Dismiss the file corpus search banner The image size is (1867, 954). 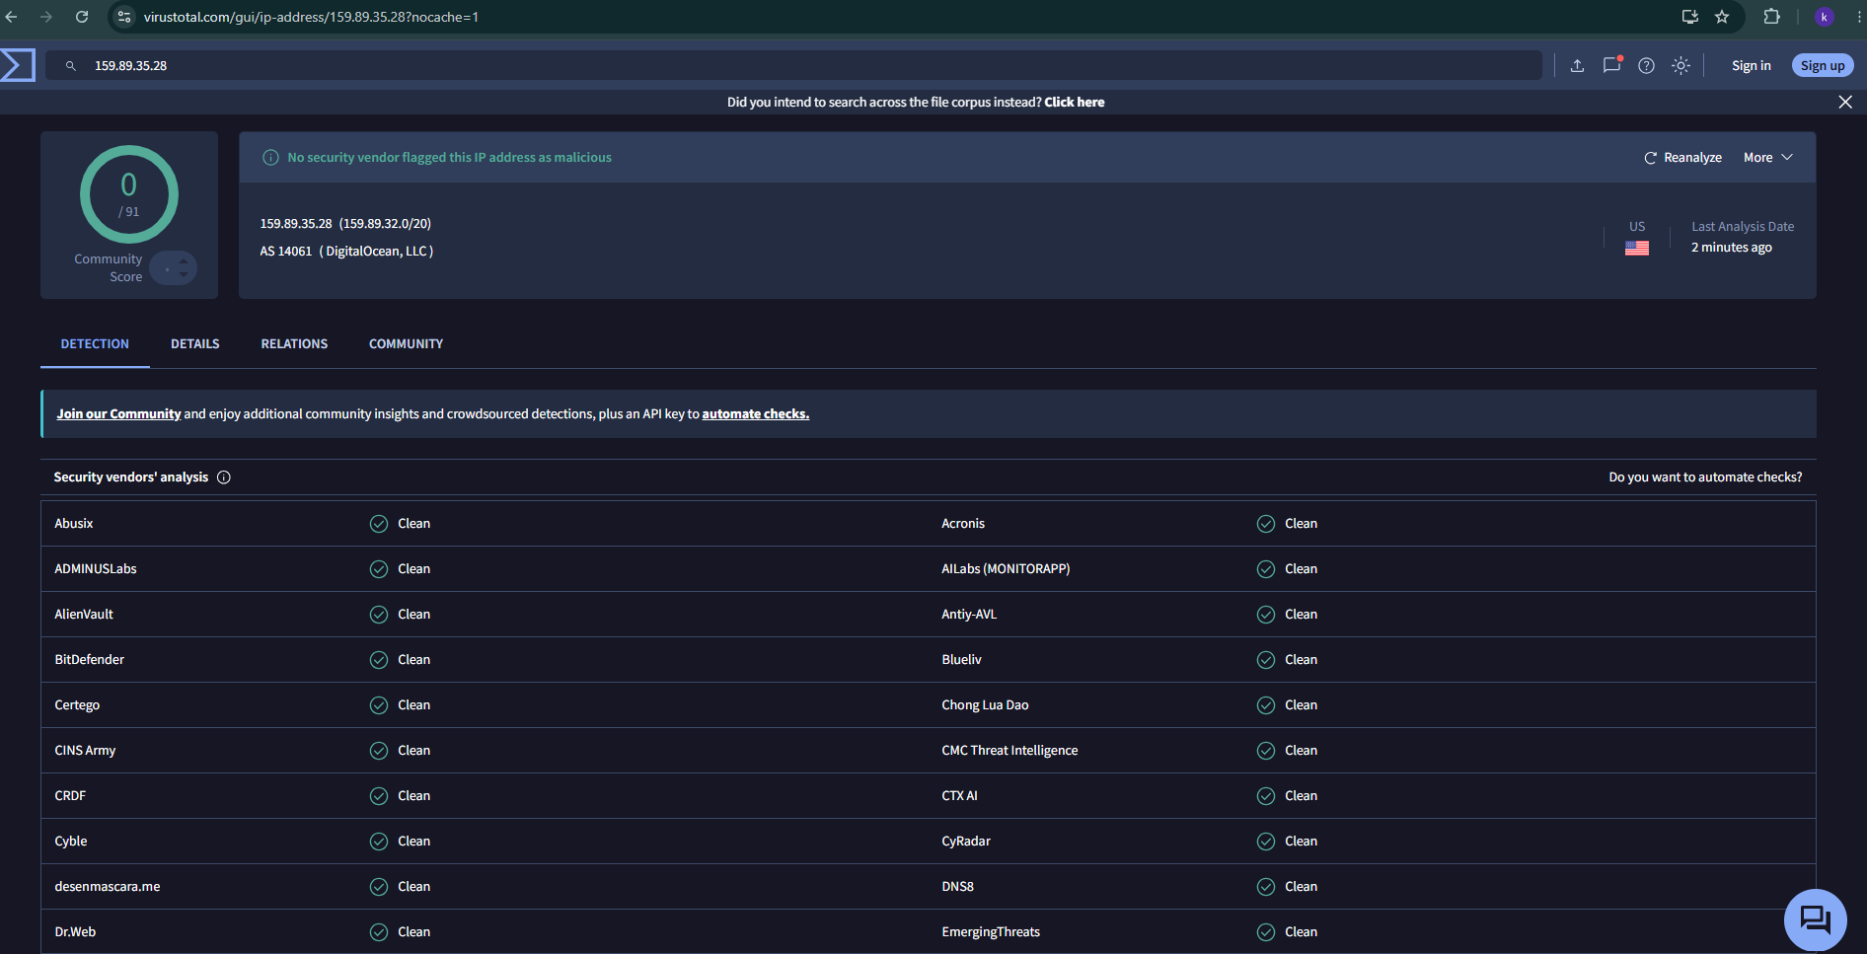1845,103
